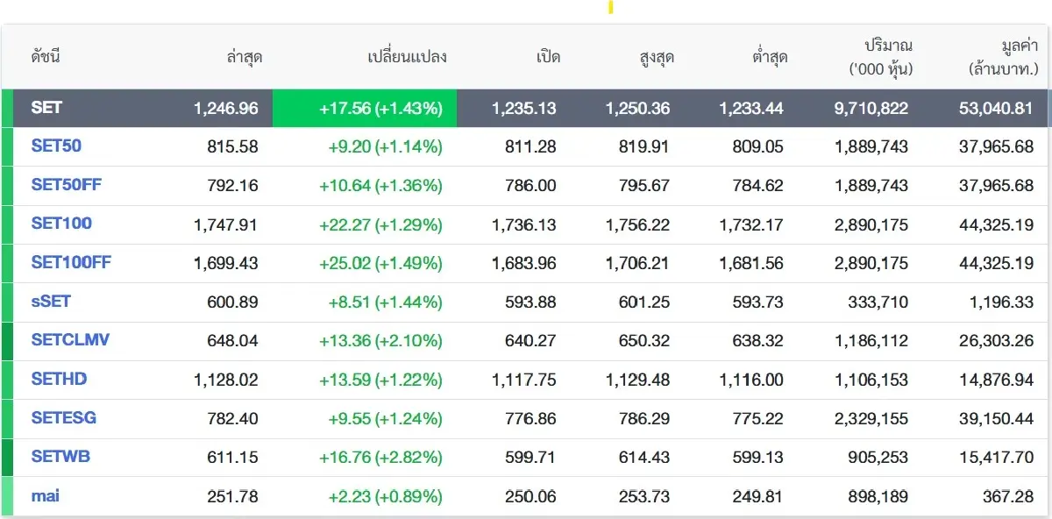This screenshot has width=1052, height=519.
Task: Open the SETHD index details
Action: [x=57, y=379]
